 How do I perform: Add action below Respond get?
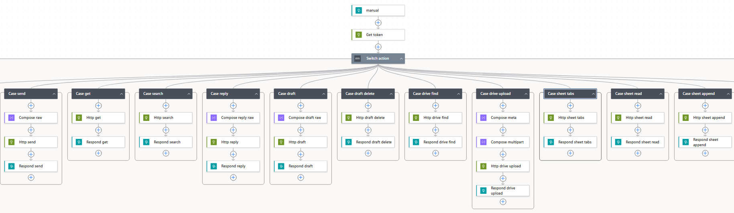pyautogui.click(x=98, y=153)
